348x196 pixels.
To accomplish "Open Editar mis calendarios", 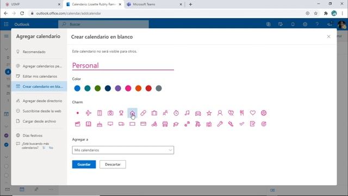I will [x=39, y=76].
